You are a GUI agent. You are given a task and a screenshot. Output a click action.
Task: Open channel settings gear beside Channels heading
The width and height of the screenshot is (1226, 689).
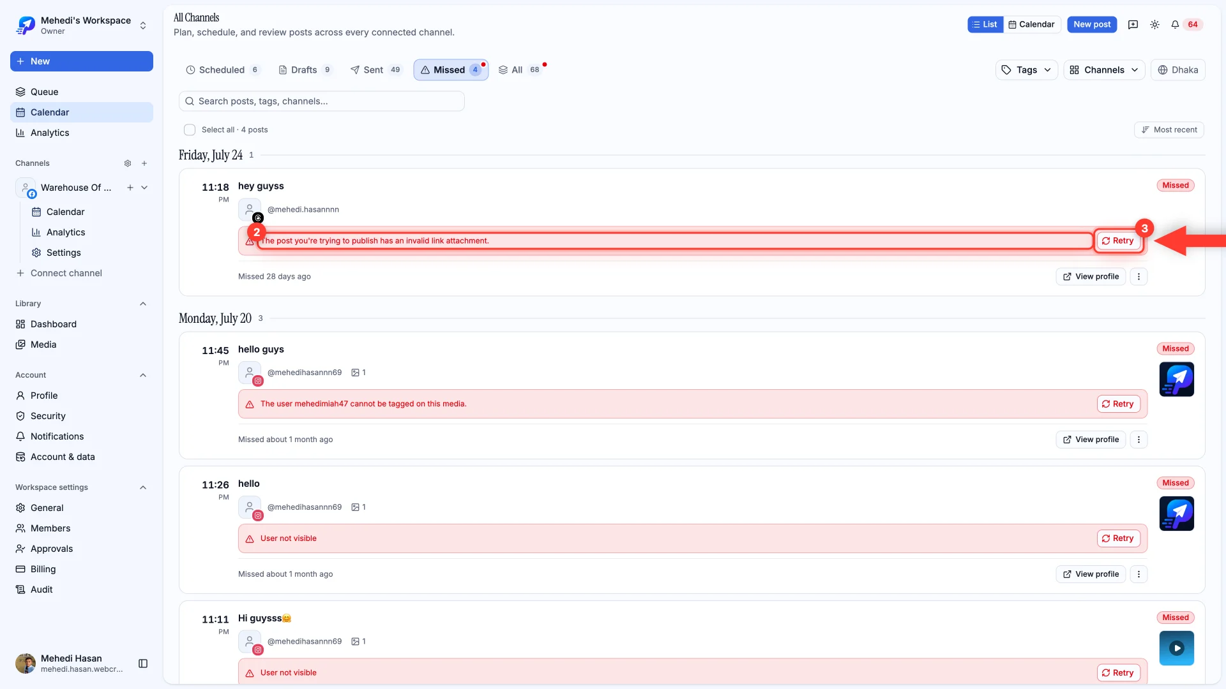coord(128,163)
